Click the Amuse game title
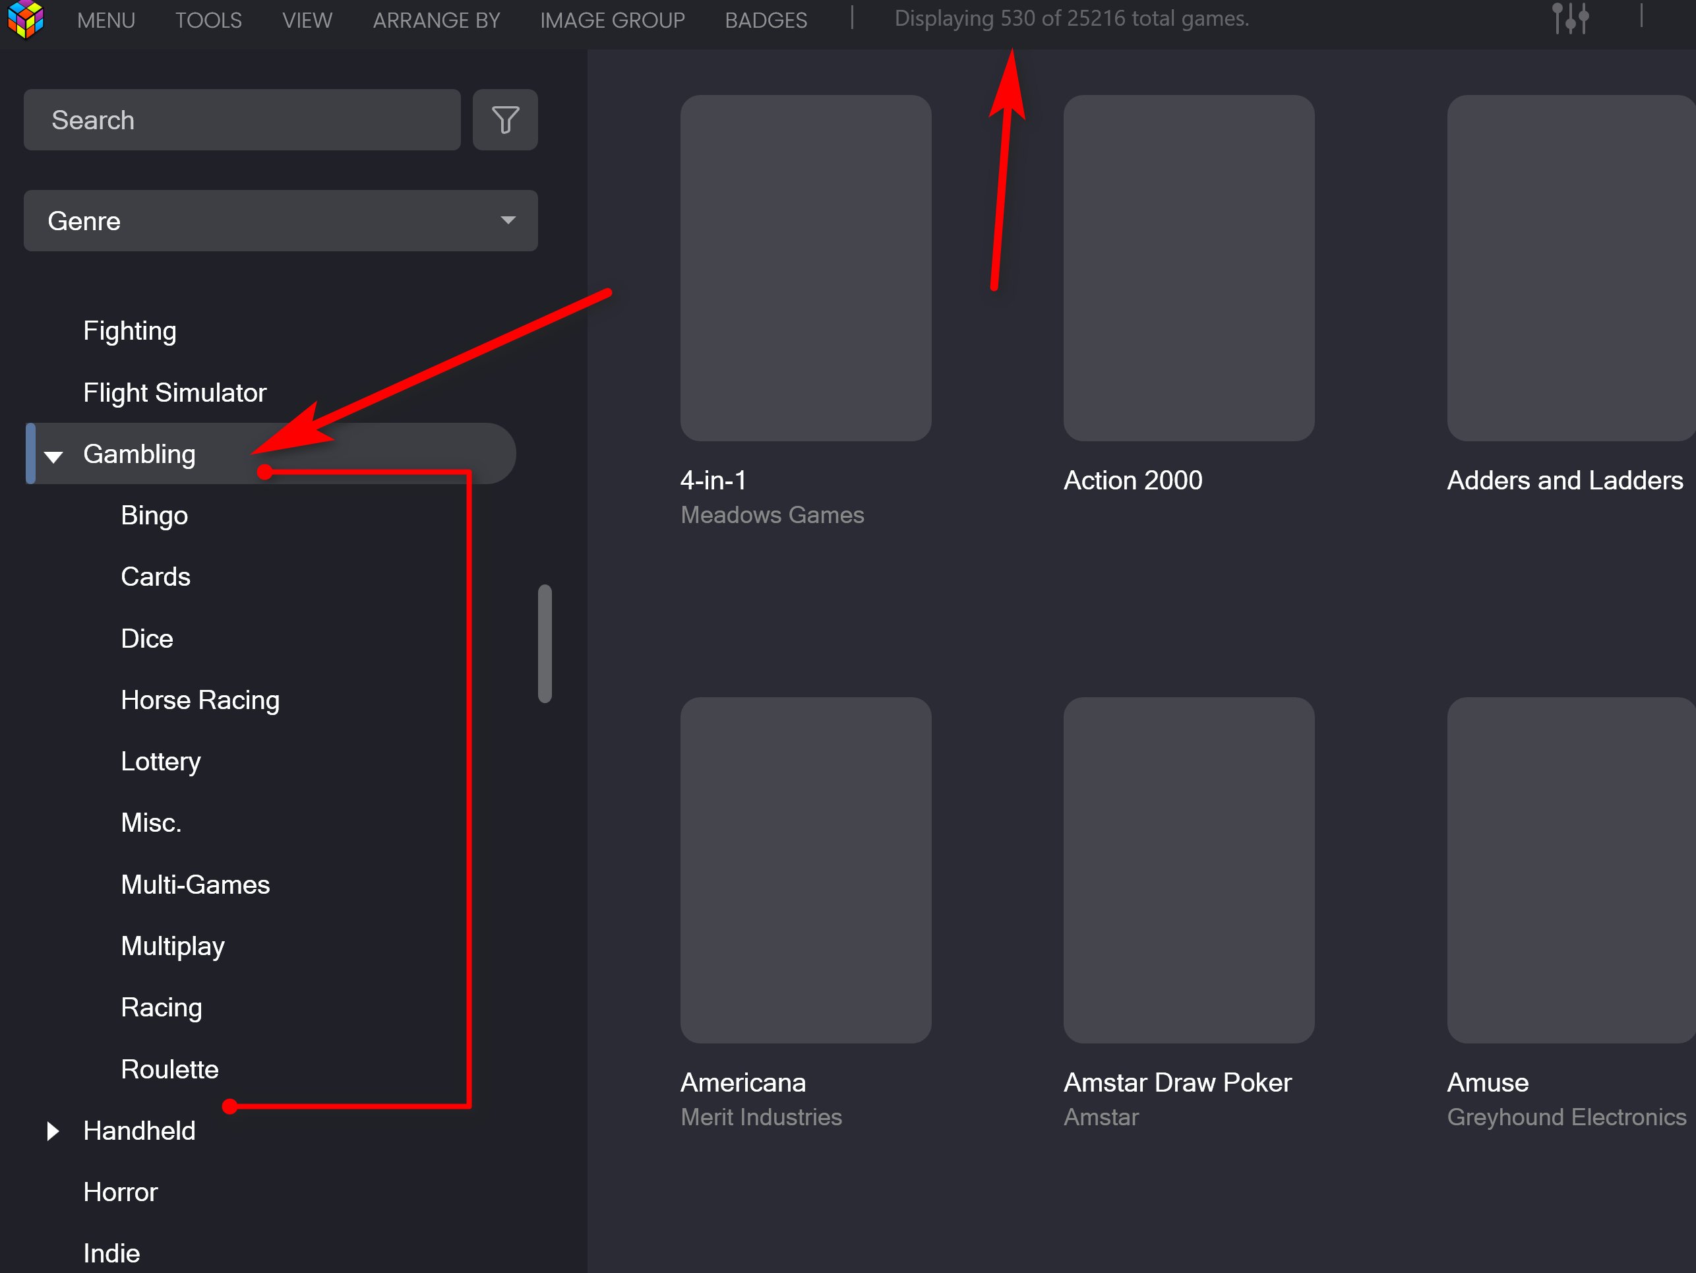 [x=1488, y=1083]
